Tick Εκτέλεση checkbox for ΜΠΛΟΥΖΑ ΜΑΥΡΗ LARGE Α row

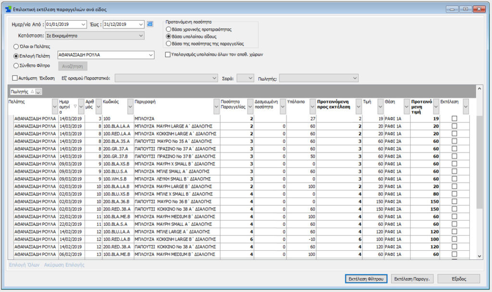tap(455, 126)
